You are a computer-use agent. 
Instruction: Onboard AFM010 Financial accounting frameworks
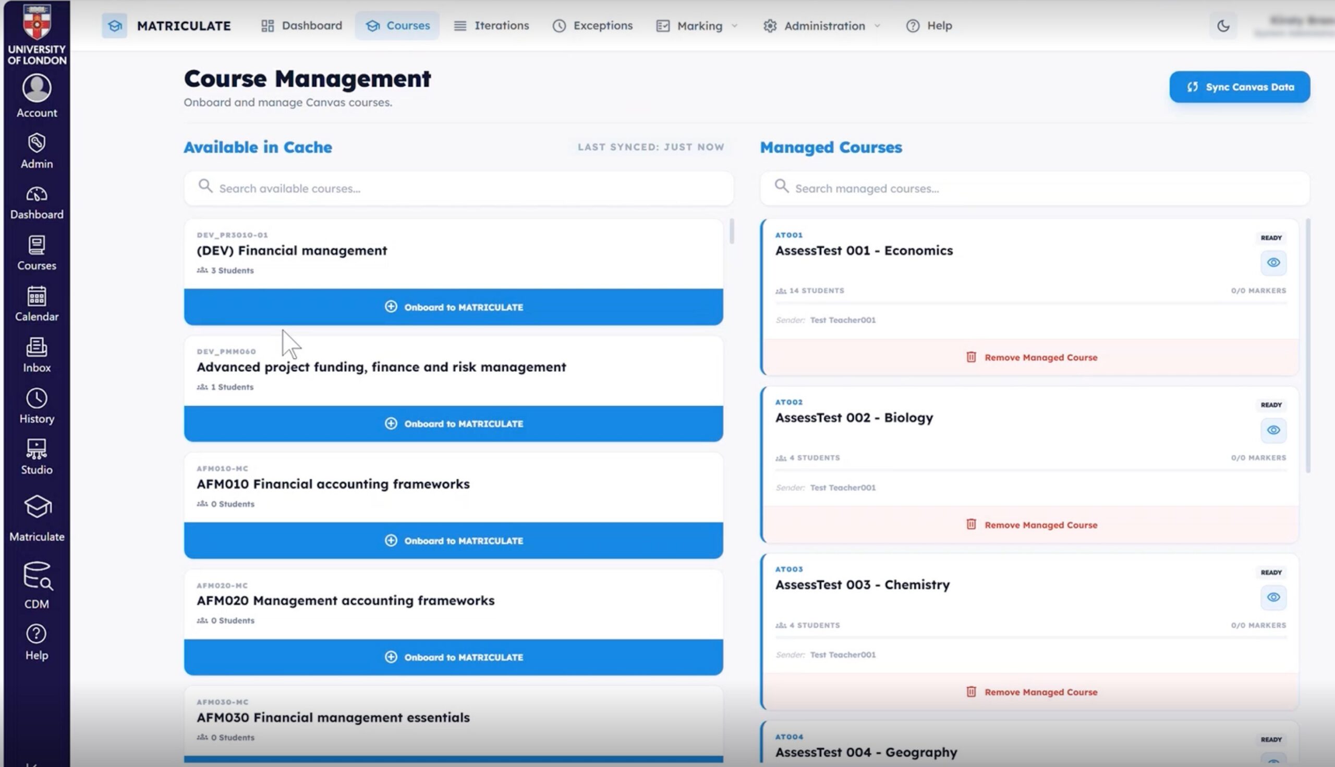[453, 541]
